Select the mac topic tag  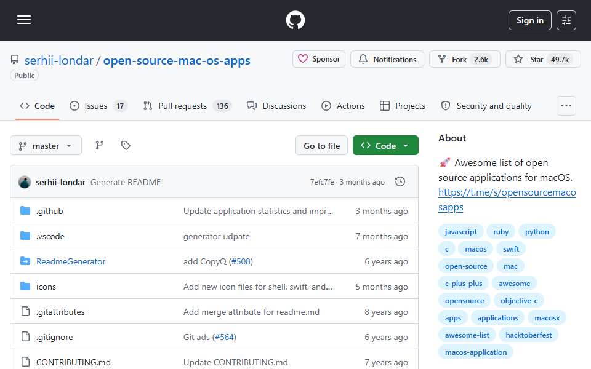[510, 266]
